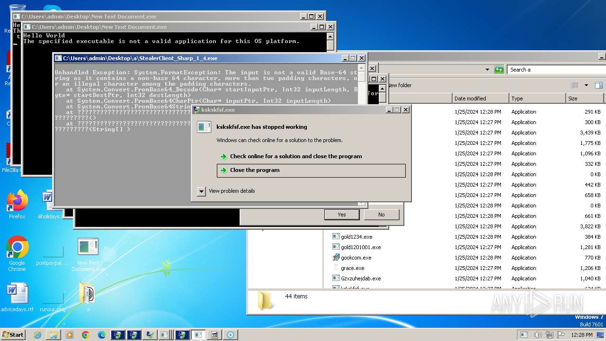Open Windows Explorer taskbar icon
The height and width of the screenshot is (341, 606).
[x=53, y=335]
